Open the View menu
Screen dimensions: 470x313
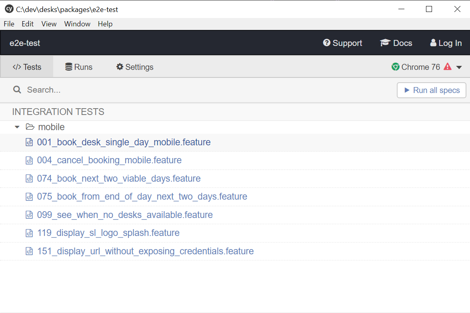point(49,24)
